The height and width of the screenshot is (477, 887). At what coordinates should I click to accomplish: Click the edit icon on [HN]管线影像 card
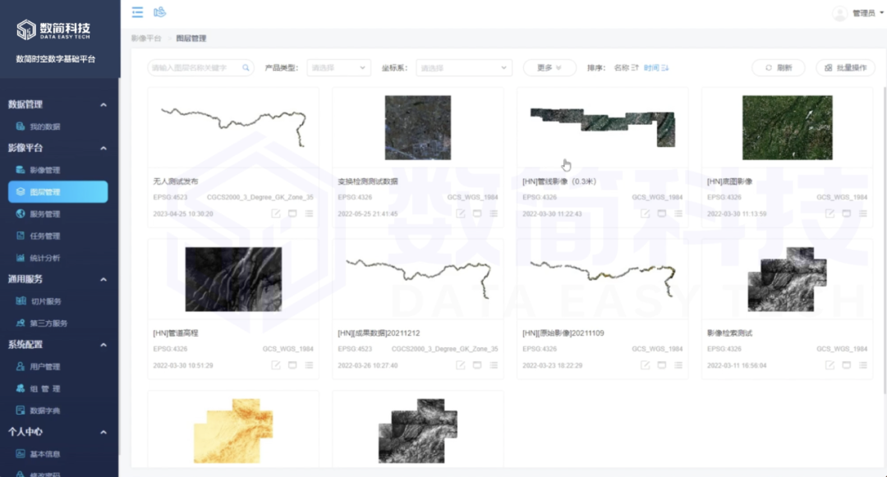[645, 213]
